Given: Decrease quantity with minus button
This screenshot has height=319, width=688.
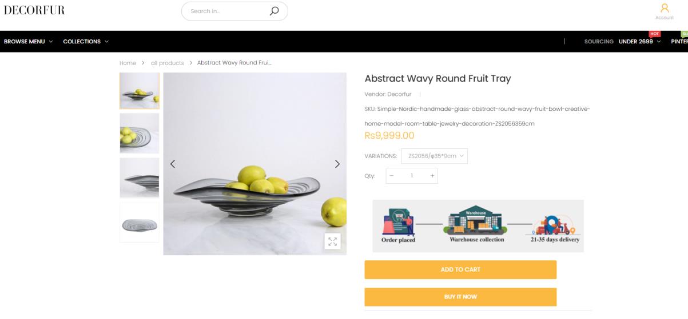Looking at the screenshot, I should [x=392, y=176].
